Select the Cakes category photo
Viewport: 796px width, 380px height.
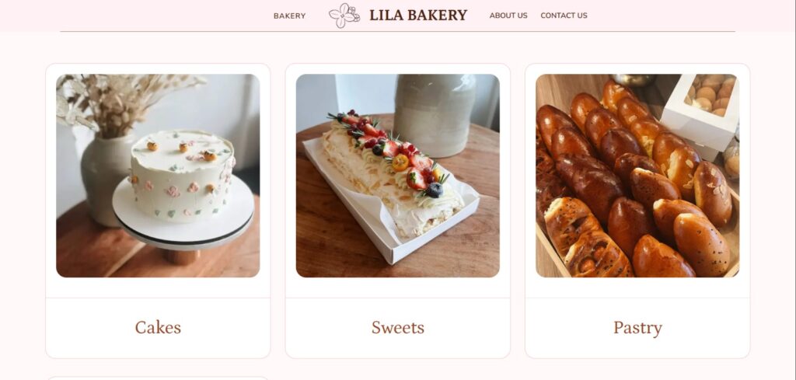pos(158,176)
